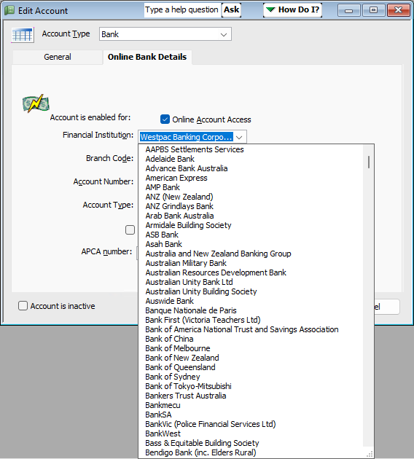Image resolution: width=414 pixels, height=459 pixels.
Task: Click the How Do I? button
Action: tap(292, 10)
